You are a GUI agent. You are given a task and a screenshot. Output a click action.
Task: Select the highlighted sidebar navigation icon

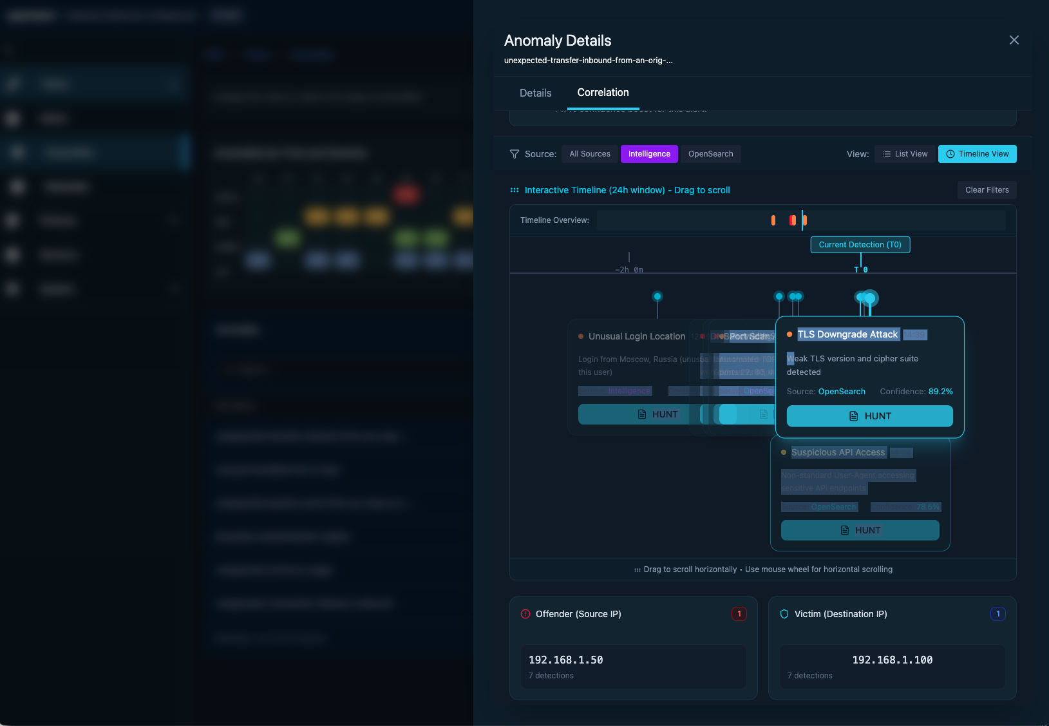[17, 152]
